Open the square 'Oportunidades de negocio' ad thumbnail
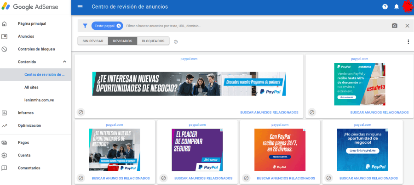 115,150
